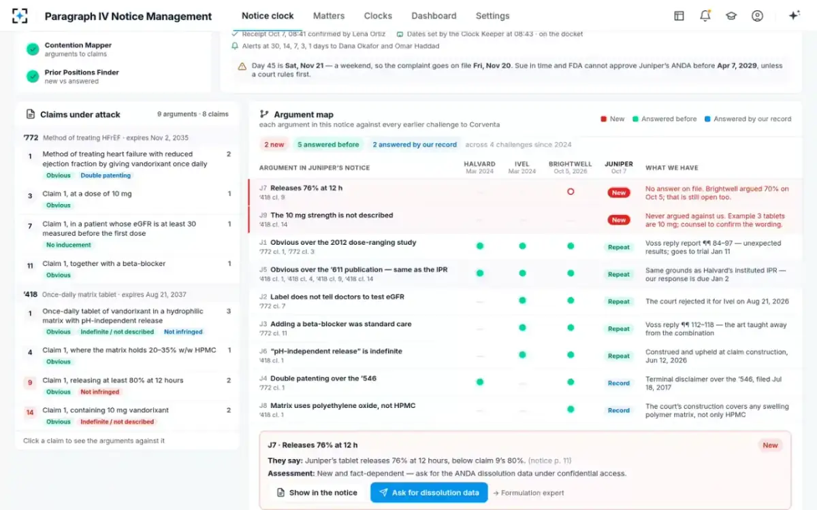Click the red New legend swatch
The image size is (817, 510).
[604, 119]
